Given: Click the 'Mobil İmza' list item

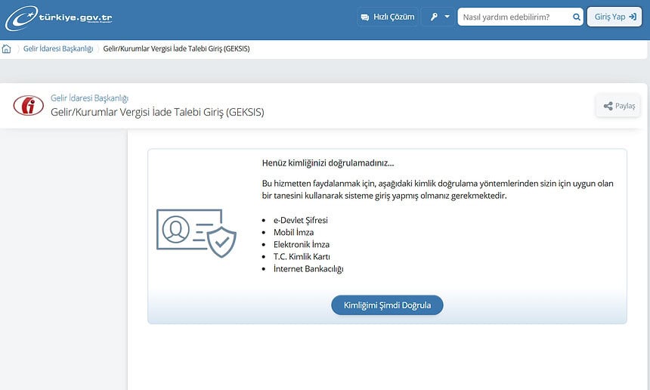Looking at the screenshot, I should pyautogui.click(x=293, y=233).
